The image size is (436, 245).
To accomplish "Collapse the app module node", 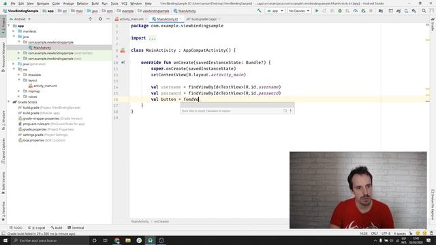I will pos(9,26).
